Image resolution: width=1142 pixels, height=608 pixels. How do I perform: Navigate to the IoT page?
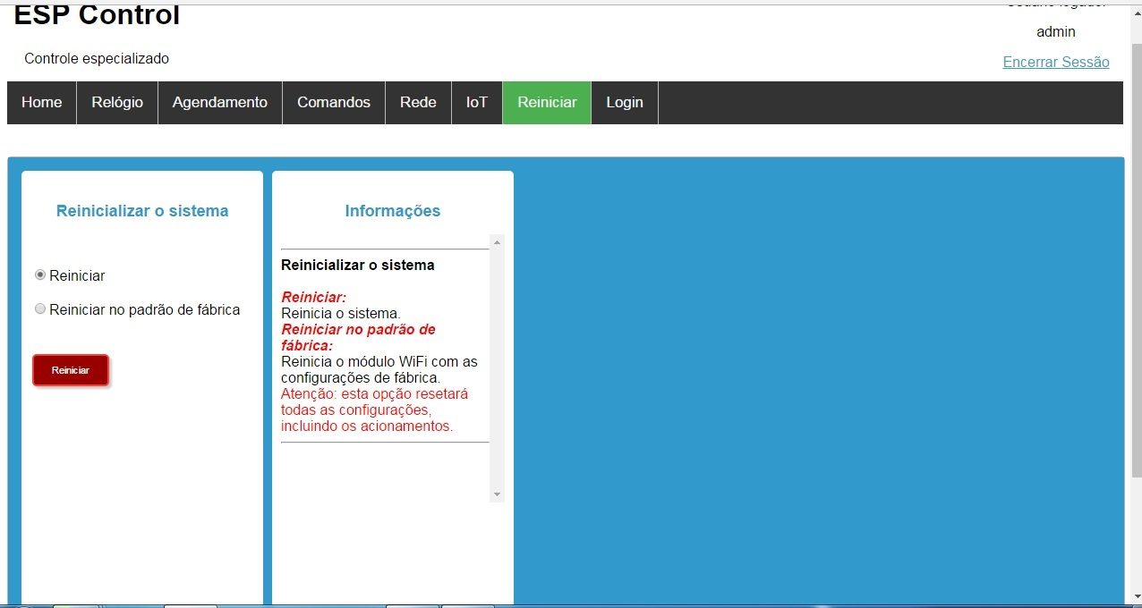(477, 103)
